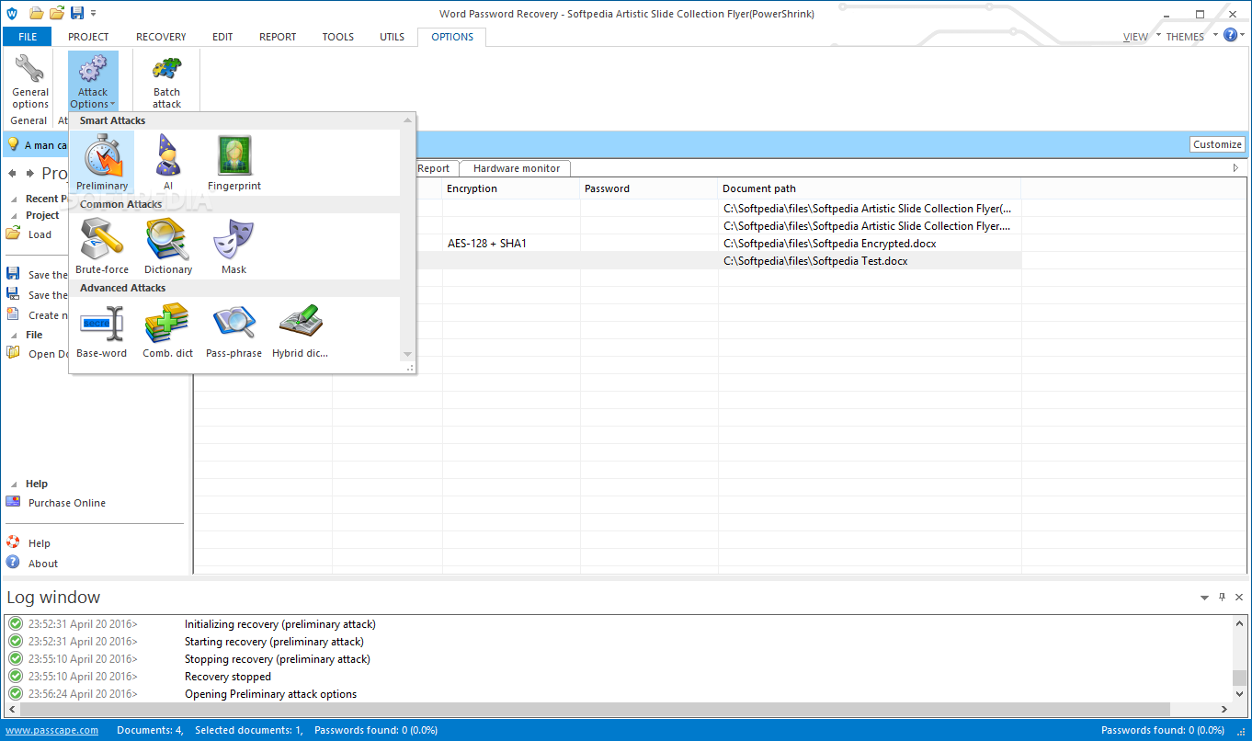Select the Softpedia Encrypted.docx row path
1252x741 pixels.
[x=829, y=244]
